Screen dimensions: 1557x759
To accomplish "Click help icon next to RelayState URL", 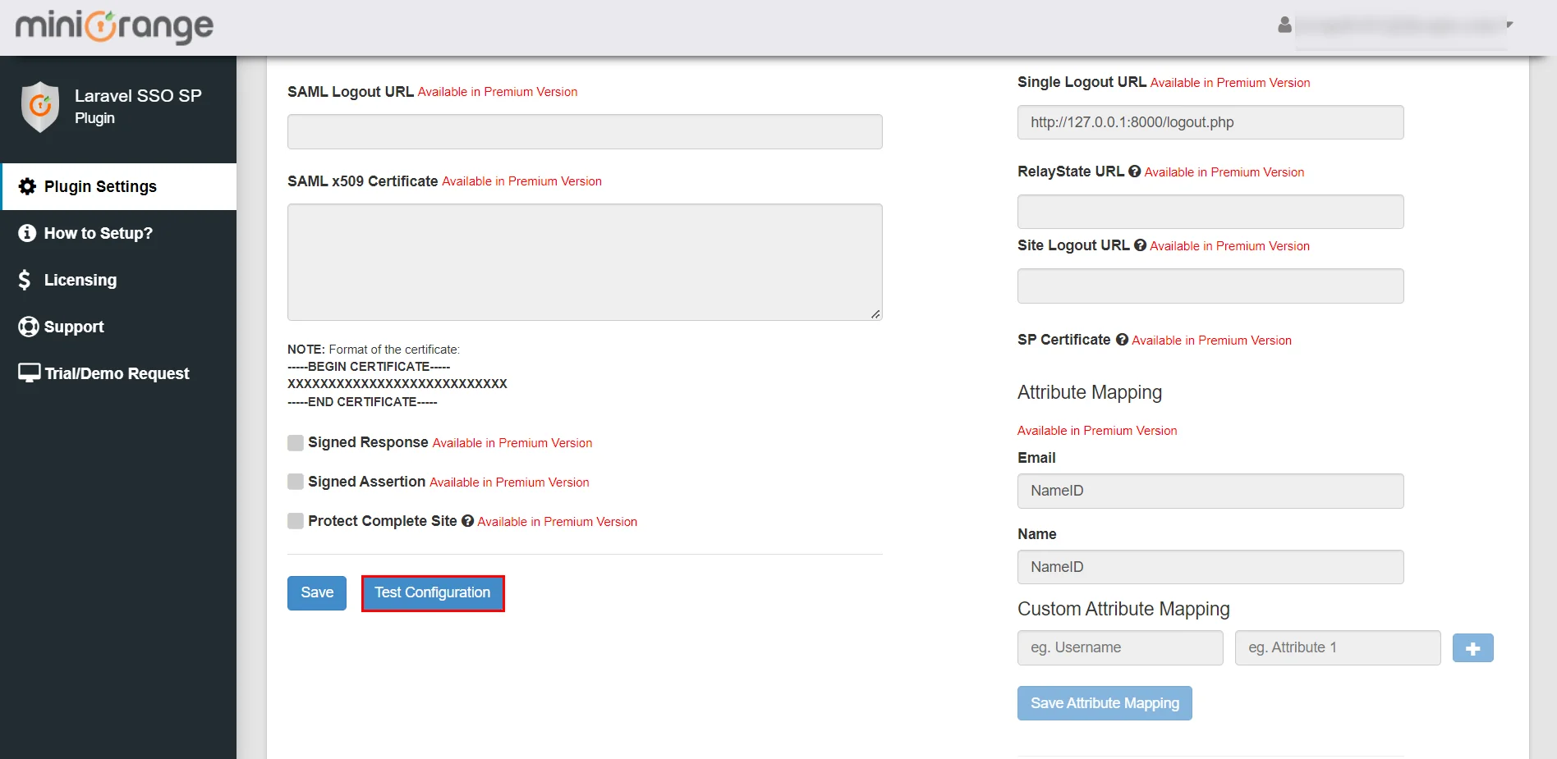I will point(1134,171).
